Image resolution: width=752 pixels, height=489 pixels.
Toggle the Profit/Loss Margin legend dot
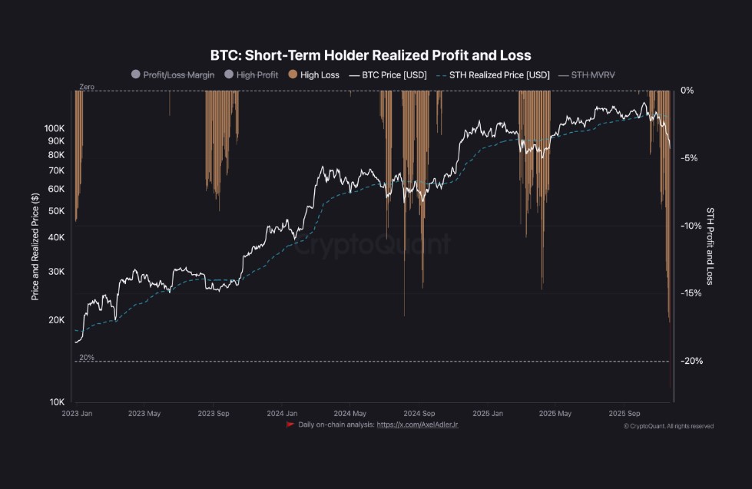pyautogui.click(x=137, y=75)
